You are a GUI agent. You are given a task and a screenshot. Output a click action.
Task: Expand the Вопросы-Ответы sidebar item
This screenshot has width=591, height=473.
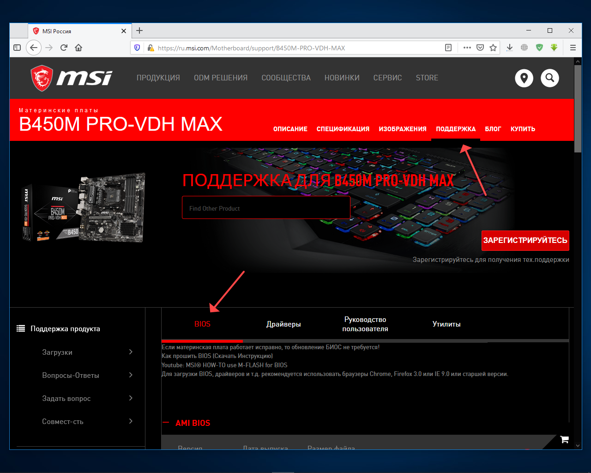pyautogui.click(x=88, y=375)
